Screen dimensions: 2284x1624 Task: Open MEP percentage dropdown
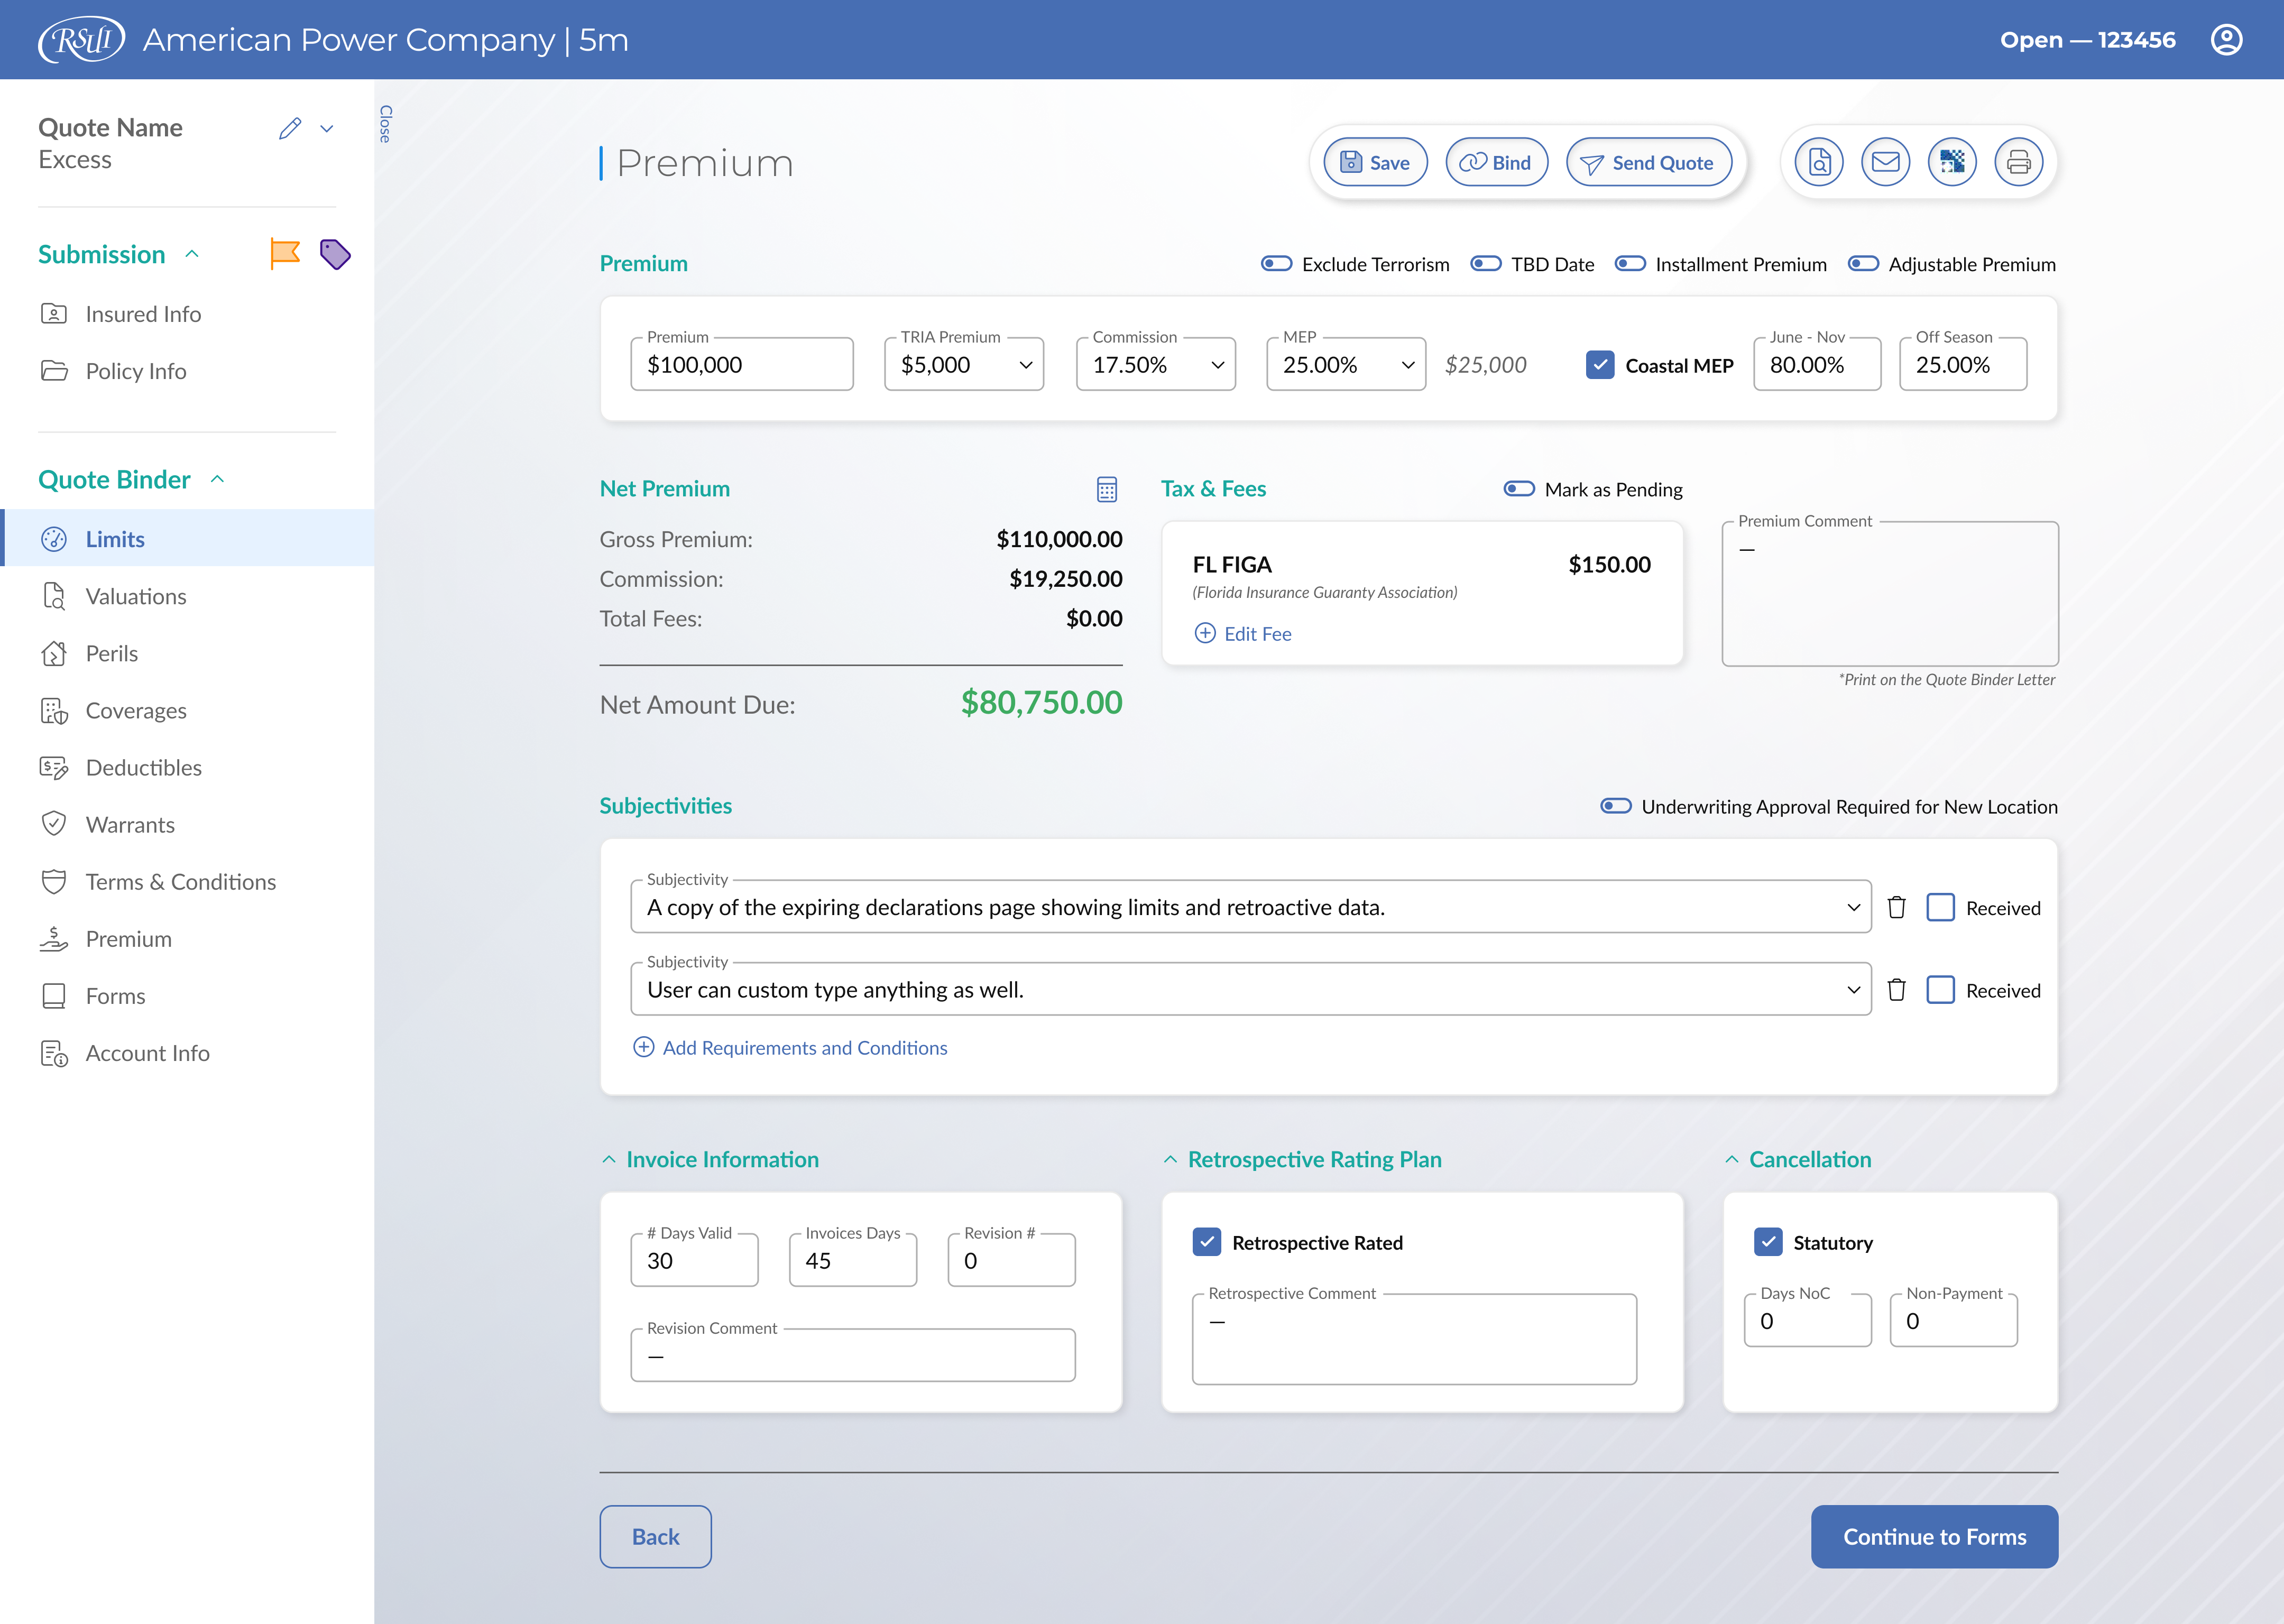click(1408, 365)
